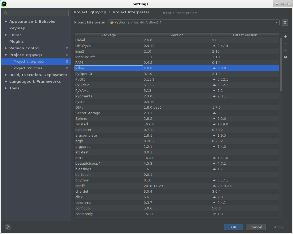Screen dimensions: 293x234
Task: Select the QtPy package row
Action: [x=177, y=107]
